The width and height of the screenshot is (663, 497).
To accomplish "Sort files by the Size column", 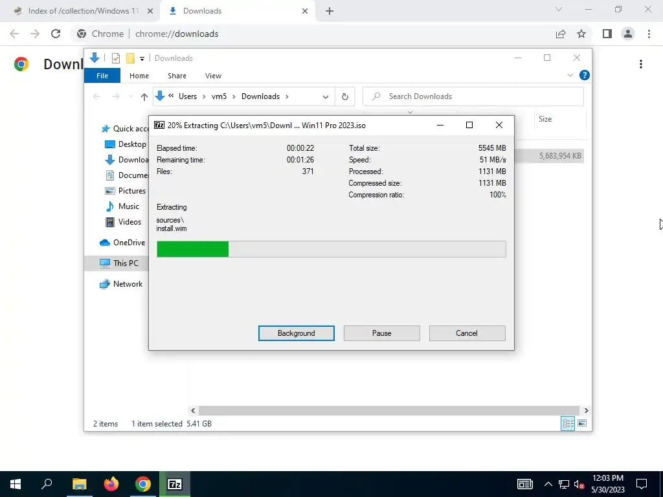I will 559,119.
